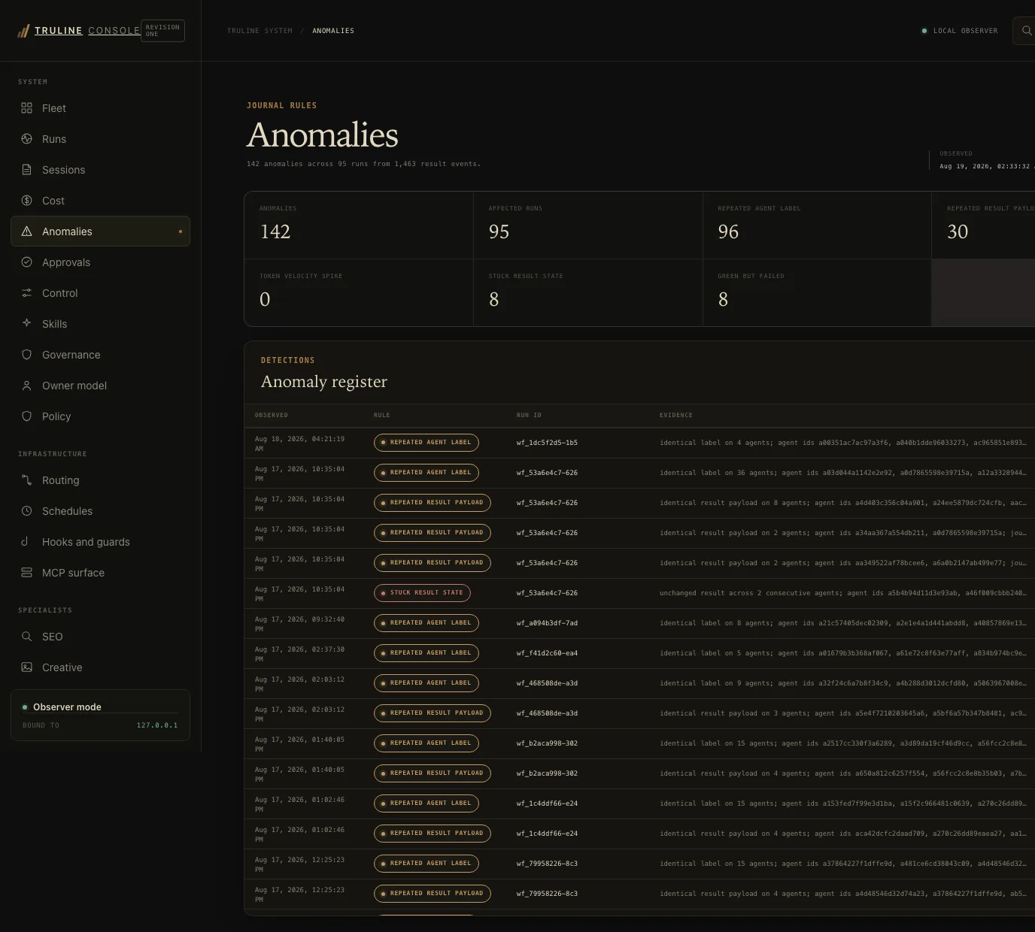
Task: Click Repeated Result Payload badge for wf_468508de-a3d
Action: [433, 713]
